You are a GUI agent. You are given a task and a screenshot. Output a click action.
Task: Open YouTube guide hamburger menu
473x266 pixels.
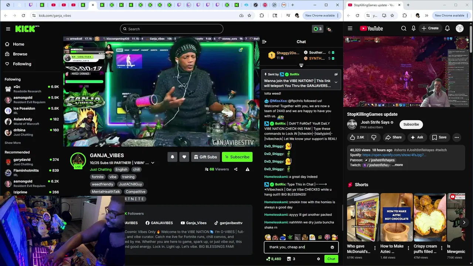(350, 28)
